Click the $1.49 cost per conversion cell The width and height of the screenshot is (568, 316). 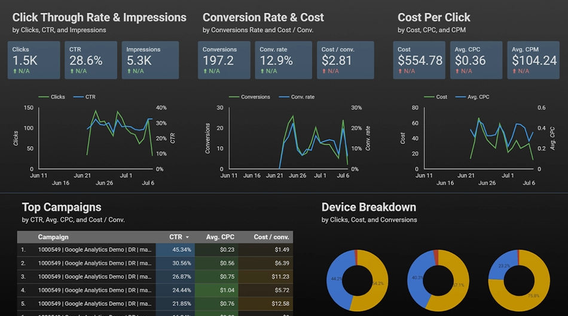pyautogui.click(x=265, y=250)
